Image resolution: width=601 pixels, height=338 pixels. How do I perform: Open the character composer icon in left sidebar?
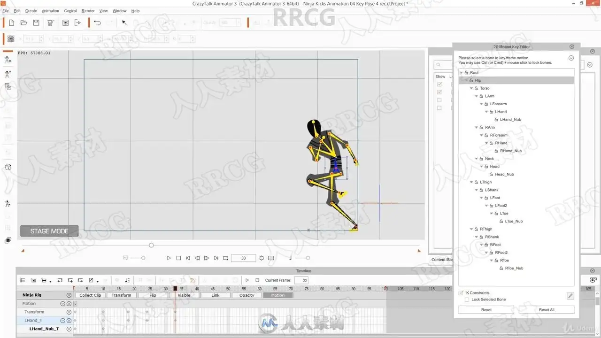coord(8,60)
